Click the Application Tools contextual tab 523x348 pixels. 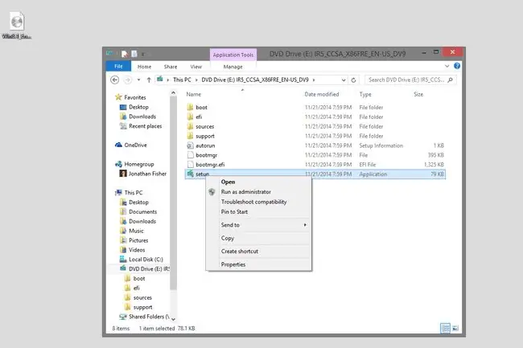233,55
